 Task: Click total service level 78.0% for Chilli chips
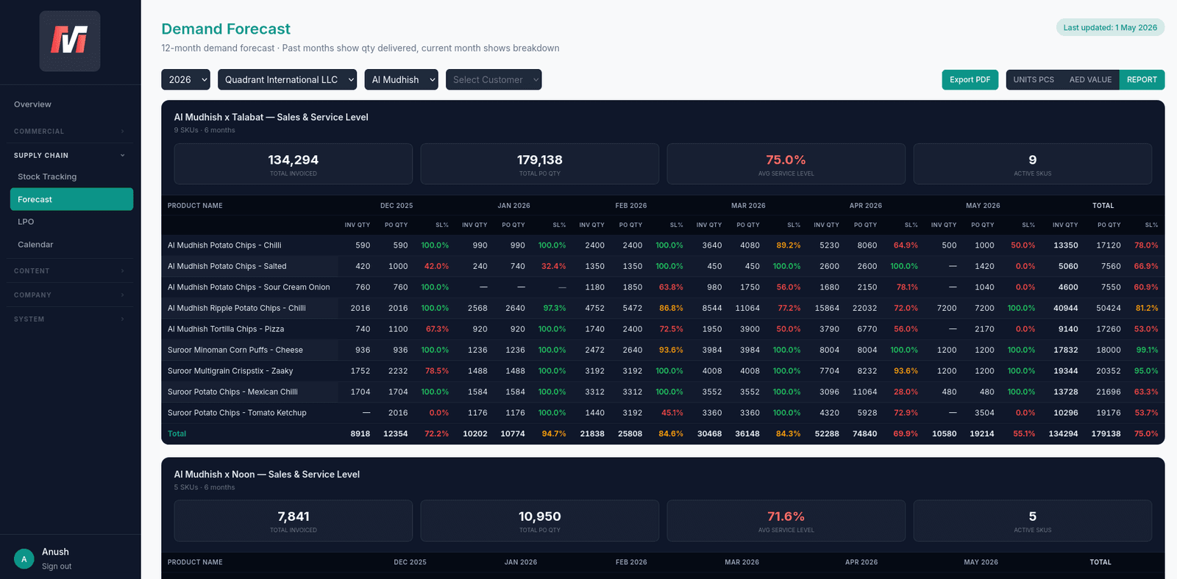pyautogui.click(x=1146, y=245)
